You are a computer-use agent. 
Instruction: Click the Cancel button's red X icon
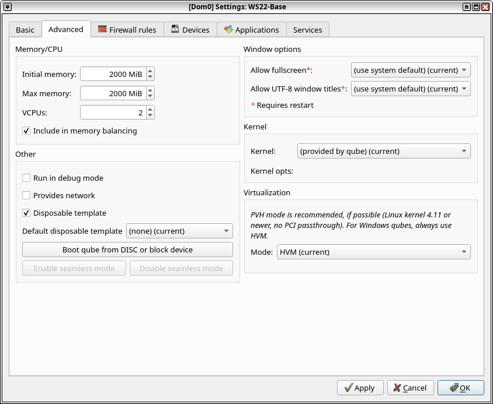pyautogui.click(x=397, y=388)
